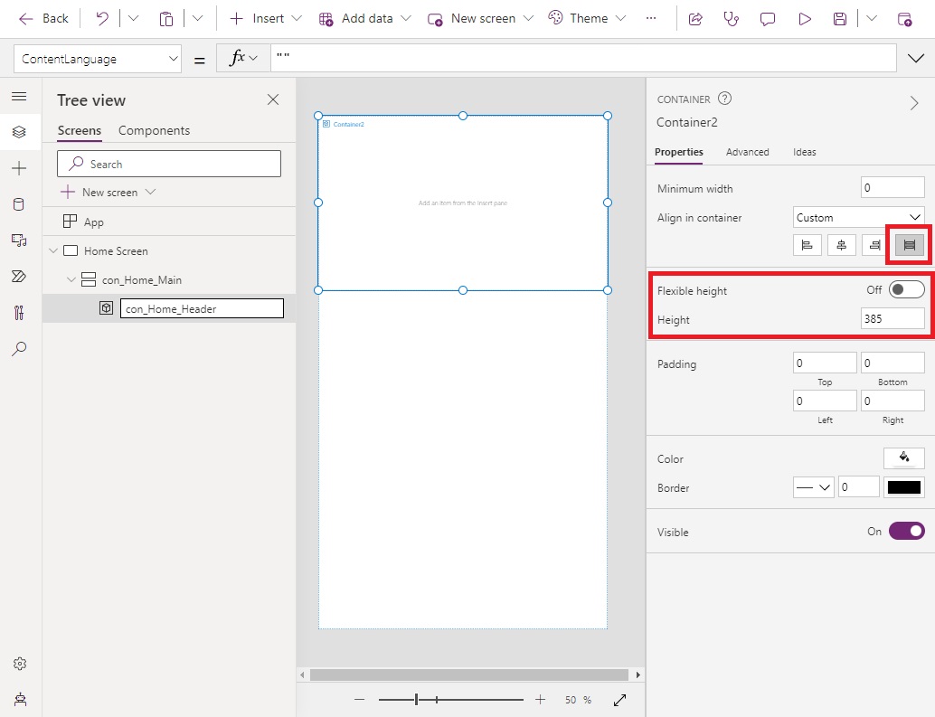Close the Tree view panel

[x=273, y=99]
